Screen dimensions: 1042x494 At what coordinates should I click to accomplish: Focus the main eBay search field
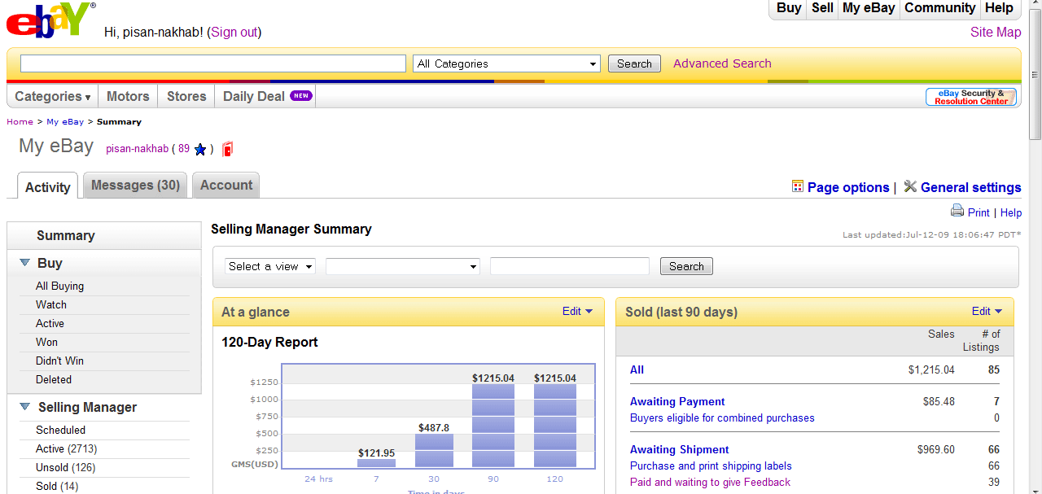point(212,63)
